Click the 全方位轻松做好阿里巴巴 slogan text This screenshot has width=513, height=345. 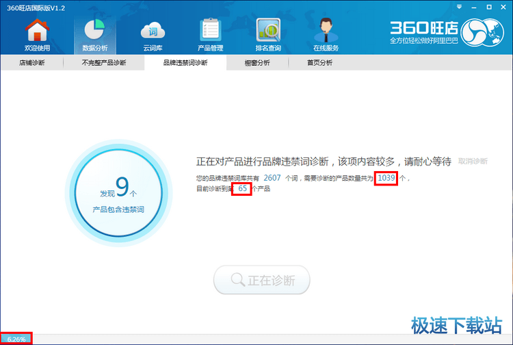click(423, 40)
